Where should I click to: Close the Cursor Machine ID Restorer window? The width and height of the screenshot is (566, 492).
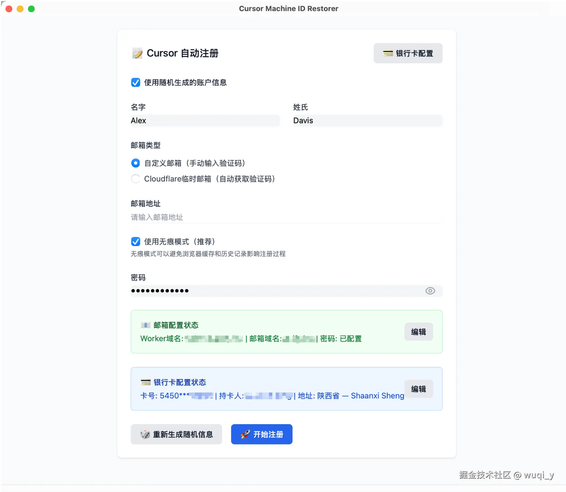click(x=9, y=9)
